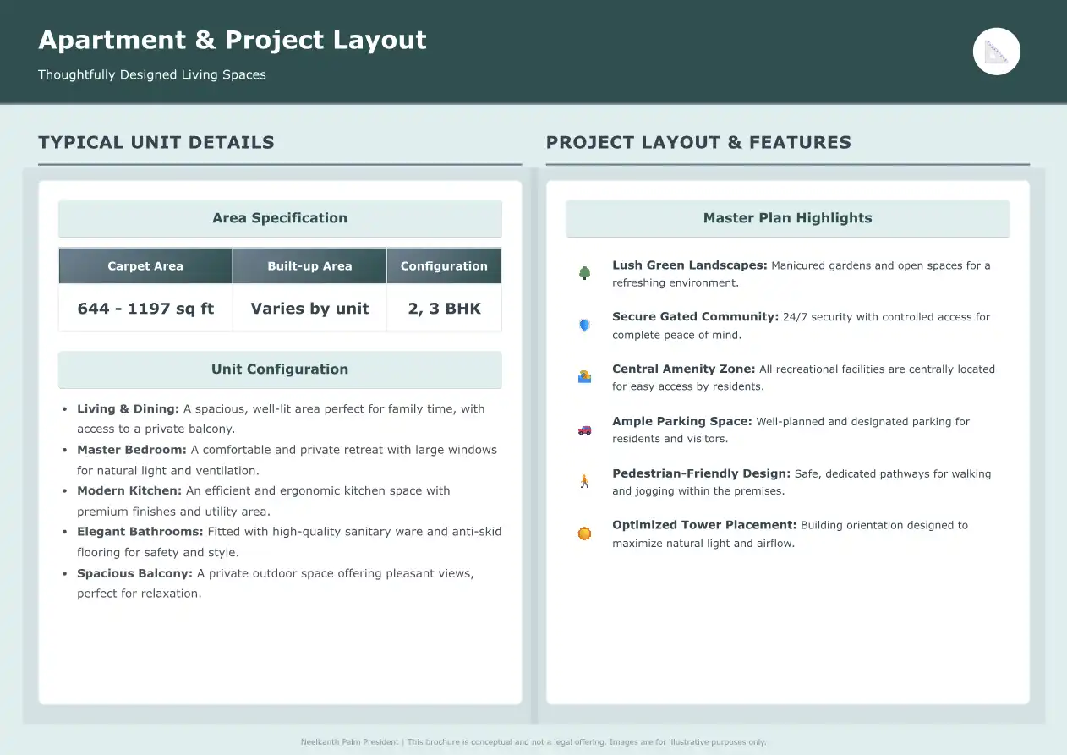1067x755 pixels.
Task: Click the sun icon for Tower Placement
Action: coord(584,533)
